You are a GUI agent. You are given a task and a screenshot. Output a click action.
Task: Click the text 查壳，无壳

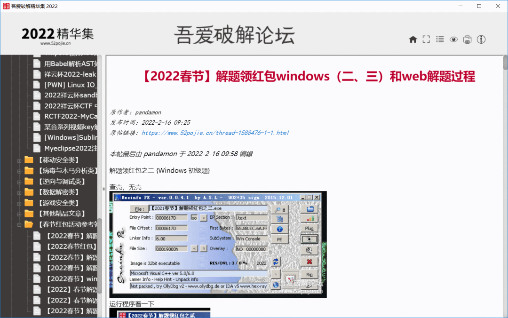tap(126, 187)
